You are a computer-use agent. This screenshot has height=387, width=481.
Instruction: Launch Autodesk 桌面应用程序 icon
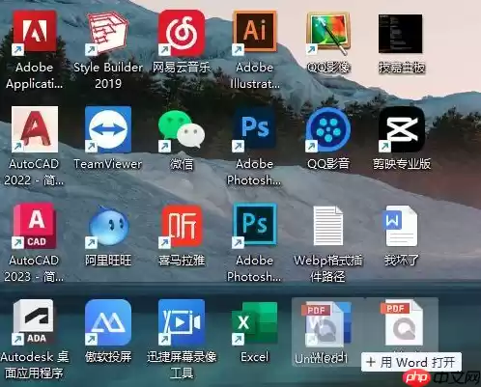(x=34, y=322)
